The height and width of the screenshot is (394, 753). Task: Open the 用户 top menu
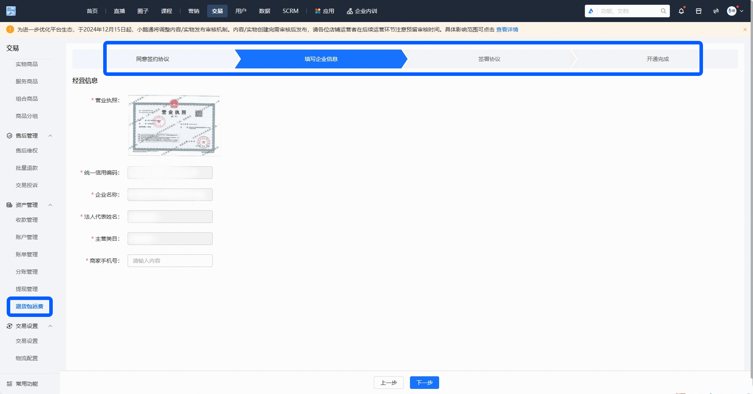tap(241, 11)
